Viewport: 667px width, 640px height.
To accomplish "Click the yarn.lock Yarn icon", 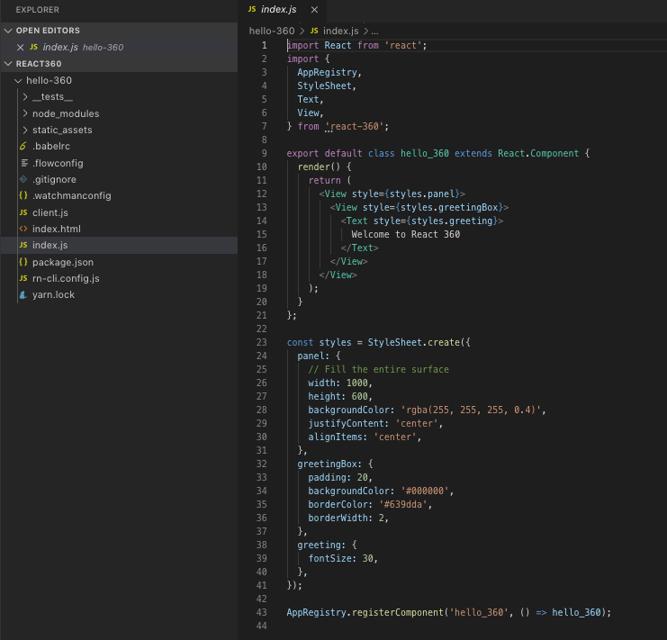I will tap(23, 294).
